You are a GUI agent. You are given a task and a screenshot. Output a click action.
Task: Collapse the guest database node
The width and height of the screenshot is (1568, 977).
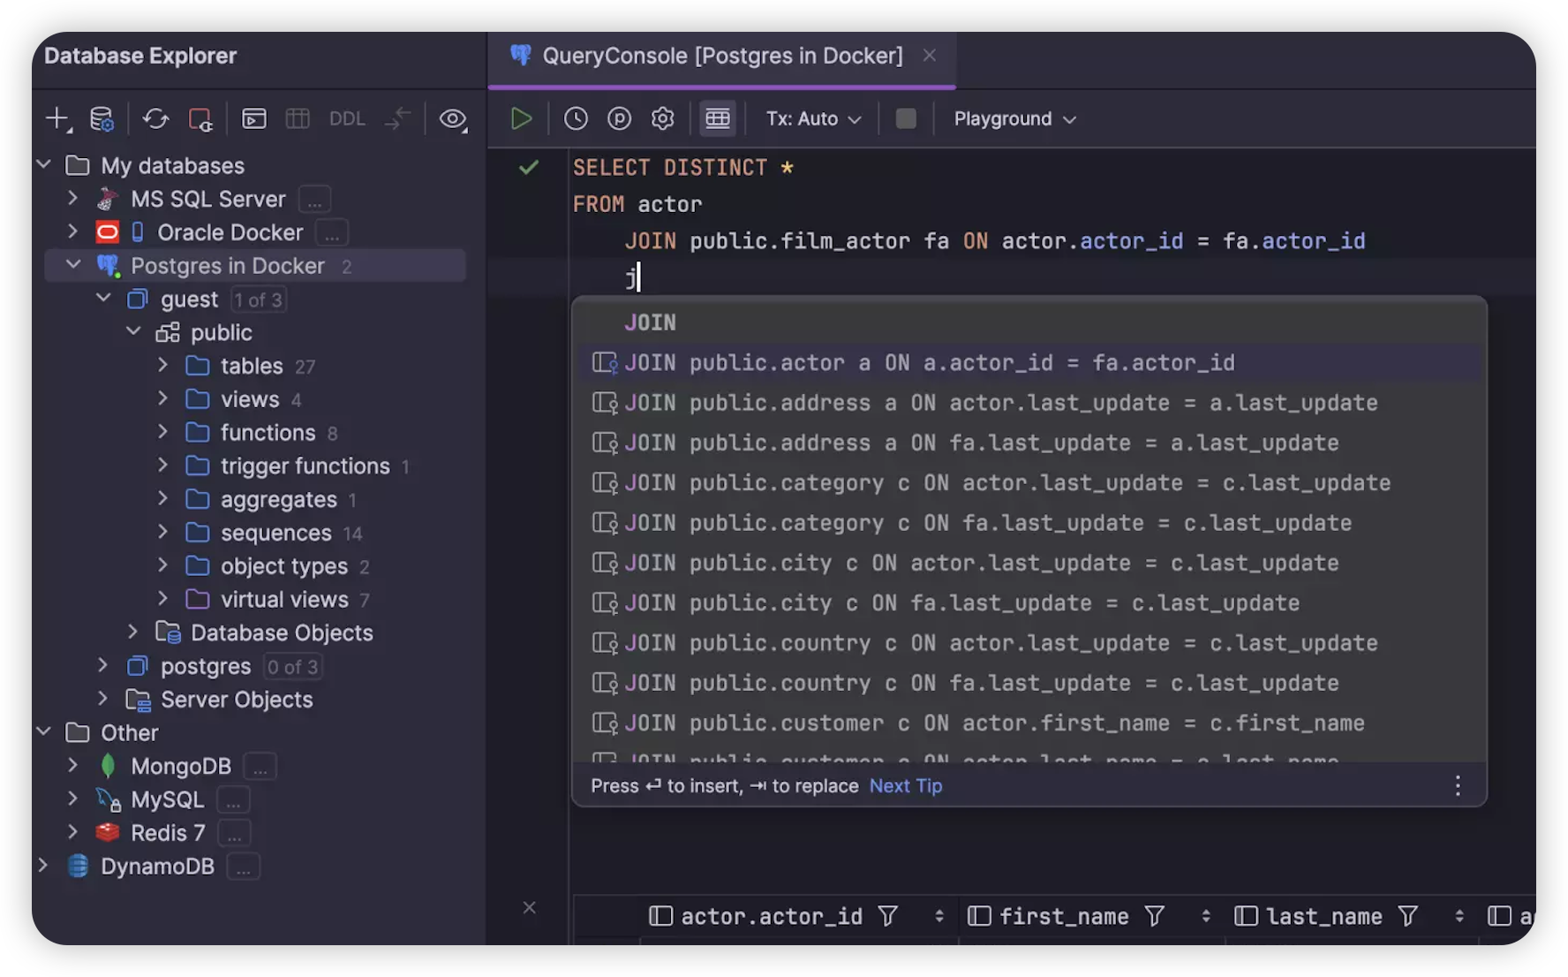point(103,299)
